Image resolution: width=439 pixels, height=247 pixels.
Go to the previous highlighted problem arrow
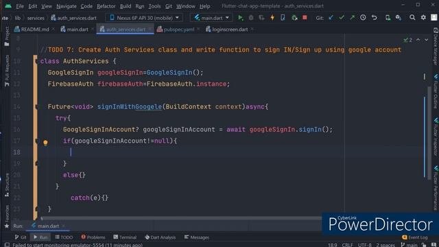click(x=418, y=40)
